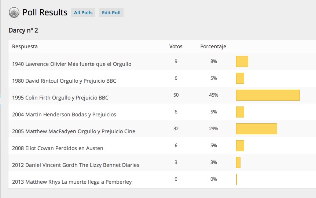Open the All Polls button
This screenshot has height=198, width=316.
83,13
